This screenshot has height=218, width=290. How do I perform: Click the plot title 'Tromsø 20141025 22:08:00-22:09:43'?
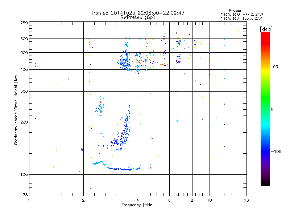137,13
